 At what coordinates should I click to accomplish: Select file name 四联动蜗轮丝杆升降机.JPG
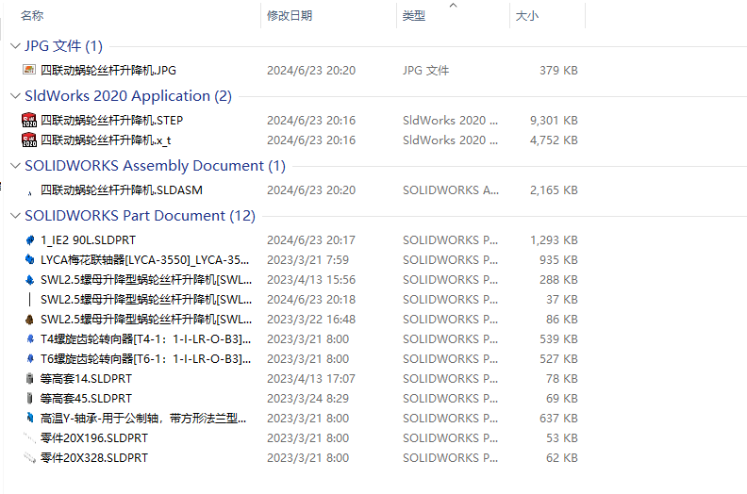tap(108, 70)
